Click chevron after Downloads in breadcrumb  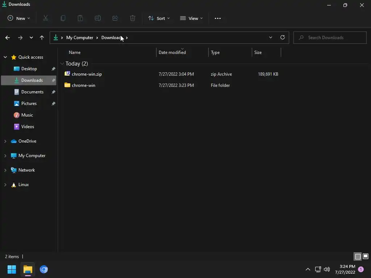[x=127, y=38]
